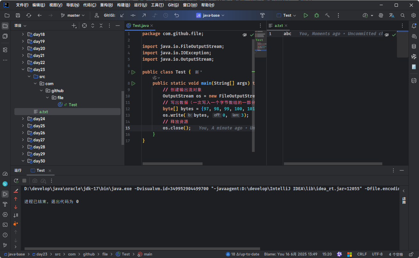Click the Debug bug icon in toolbar
Viewport: 419px width, 258px height.
coord(316,15)
